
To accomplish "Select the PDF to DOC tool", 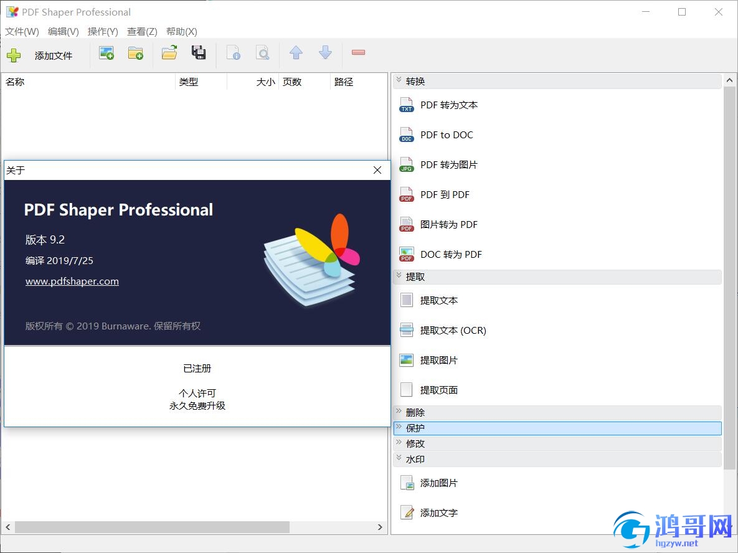I will [x=436, y=135].
